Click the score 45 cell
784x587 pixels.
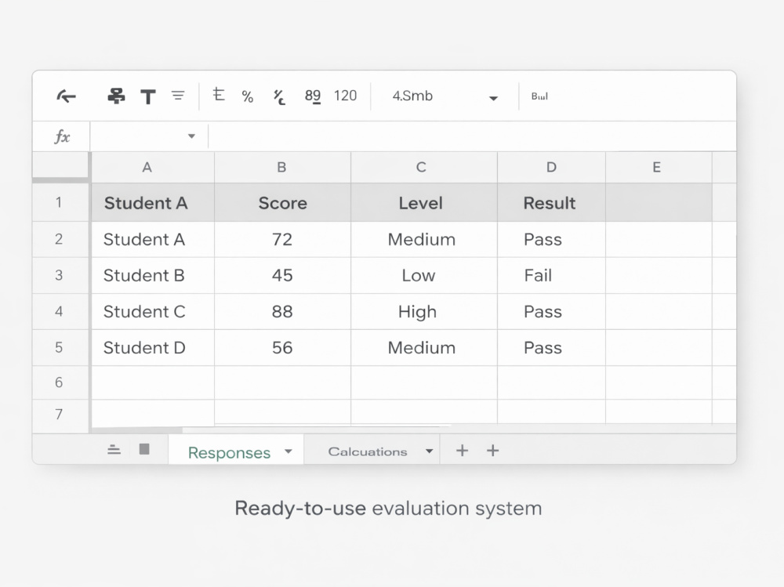click(x=282, y=276)
